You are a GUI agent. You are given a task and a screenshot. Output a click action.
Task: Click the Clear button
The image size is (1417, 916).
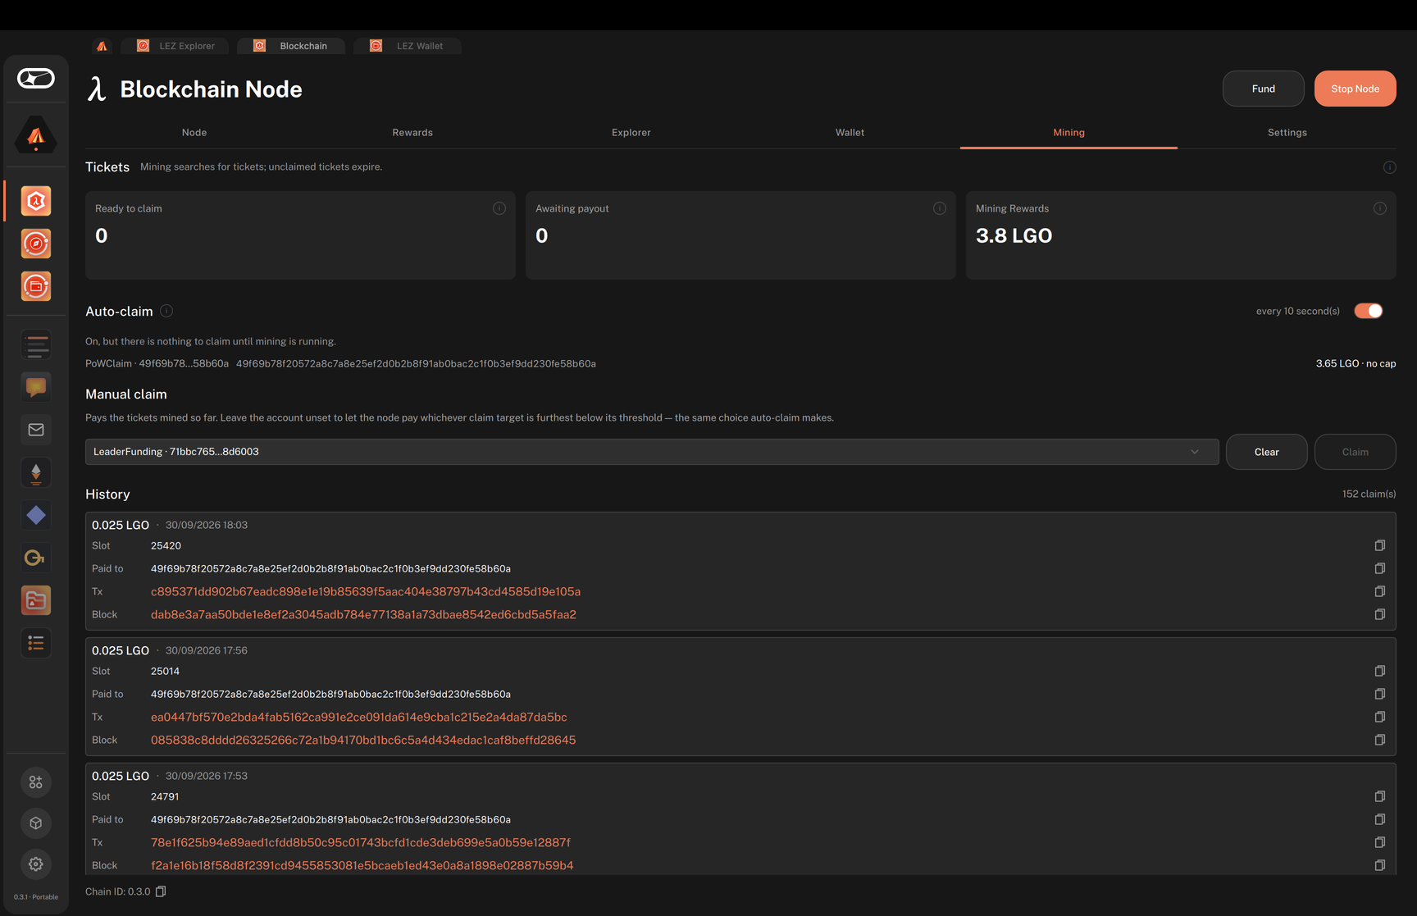pos(1267,452)
